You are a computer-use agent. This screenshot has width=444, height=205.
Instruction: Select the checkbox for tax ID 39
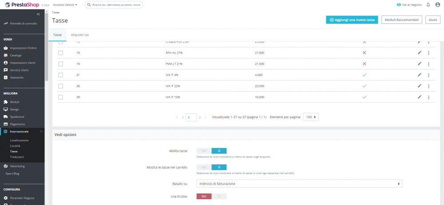tap(60, 97)
